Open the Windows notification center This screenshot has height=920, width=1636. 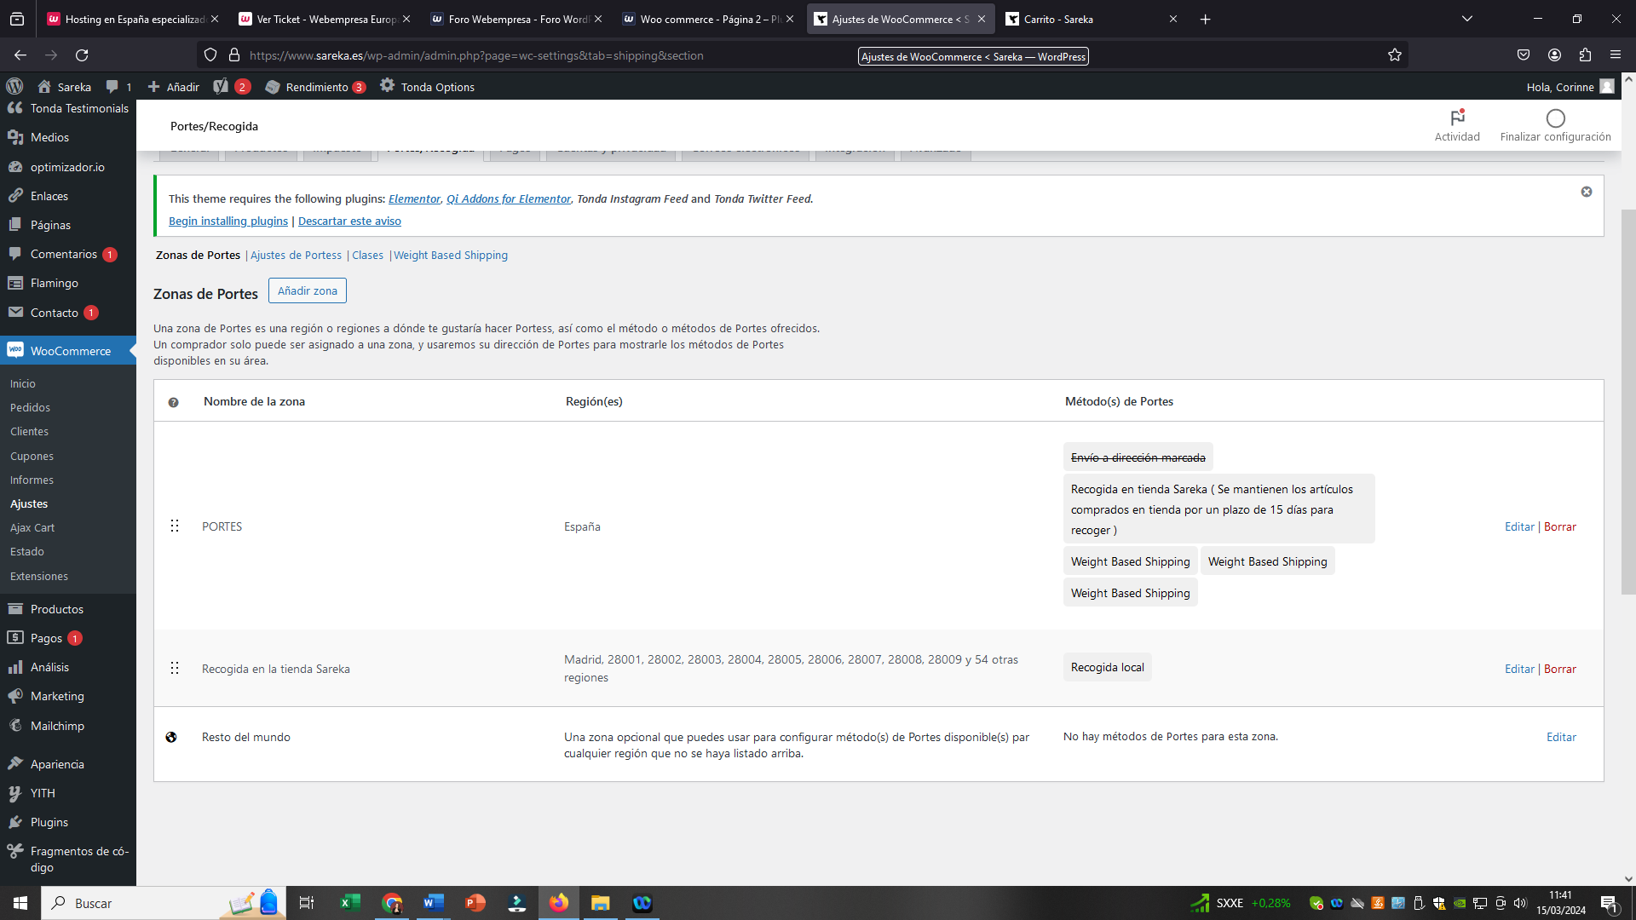[x=1610, y=903]
